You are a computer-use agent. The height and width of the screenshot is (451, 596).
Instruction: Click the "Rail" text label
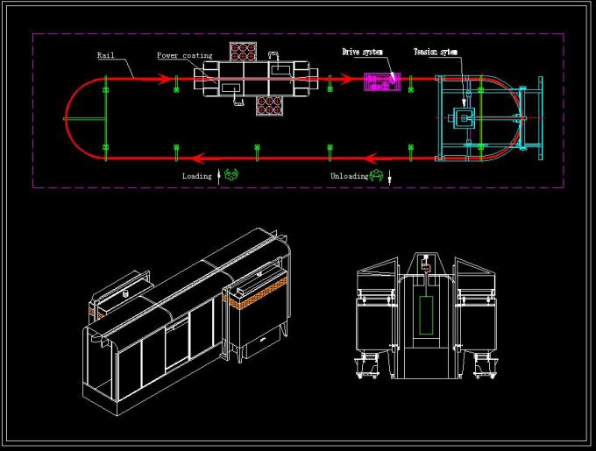[x=105, y=55]
